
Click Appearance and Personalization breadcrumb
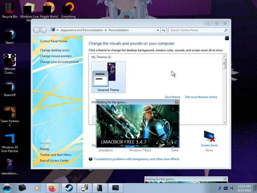pos(82,30)
